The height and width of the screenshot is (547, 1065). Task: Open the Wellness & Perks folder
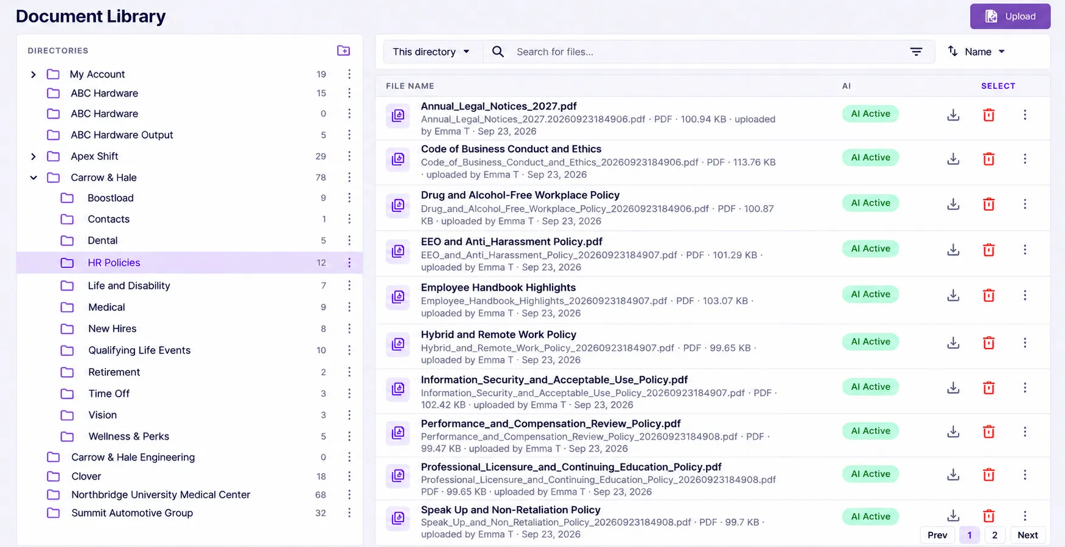128,436
